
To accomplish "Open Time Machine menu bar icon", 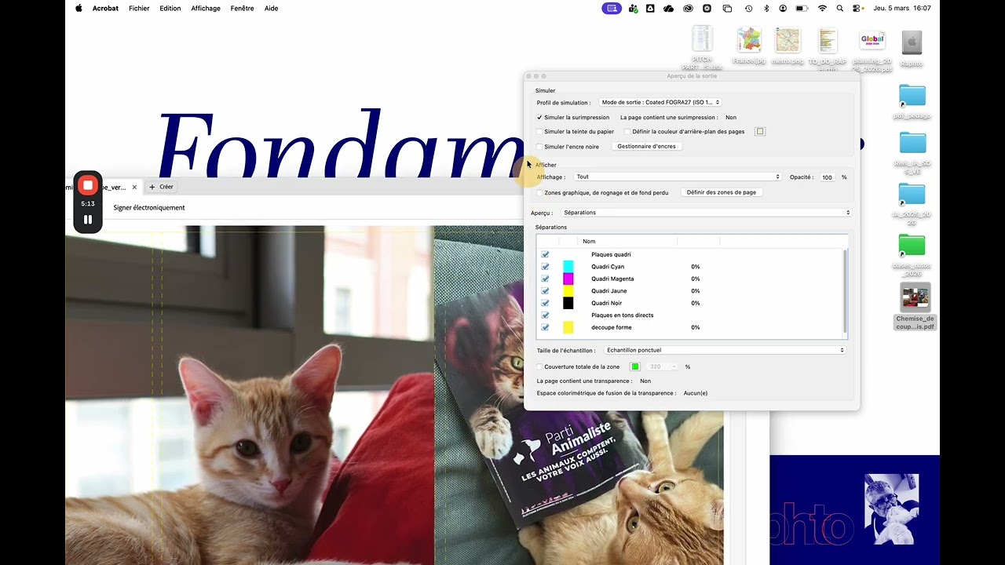I will click(748, 9).
